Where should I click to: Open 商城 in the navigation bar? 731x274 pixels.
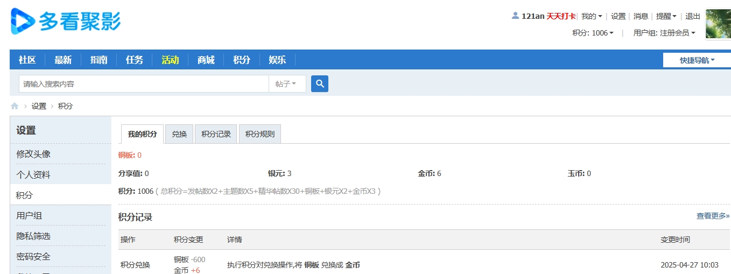pyautogui.click(x=206, y=60)
